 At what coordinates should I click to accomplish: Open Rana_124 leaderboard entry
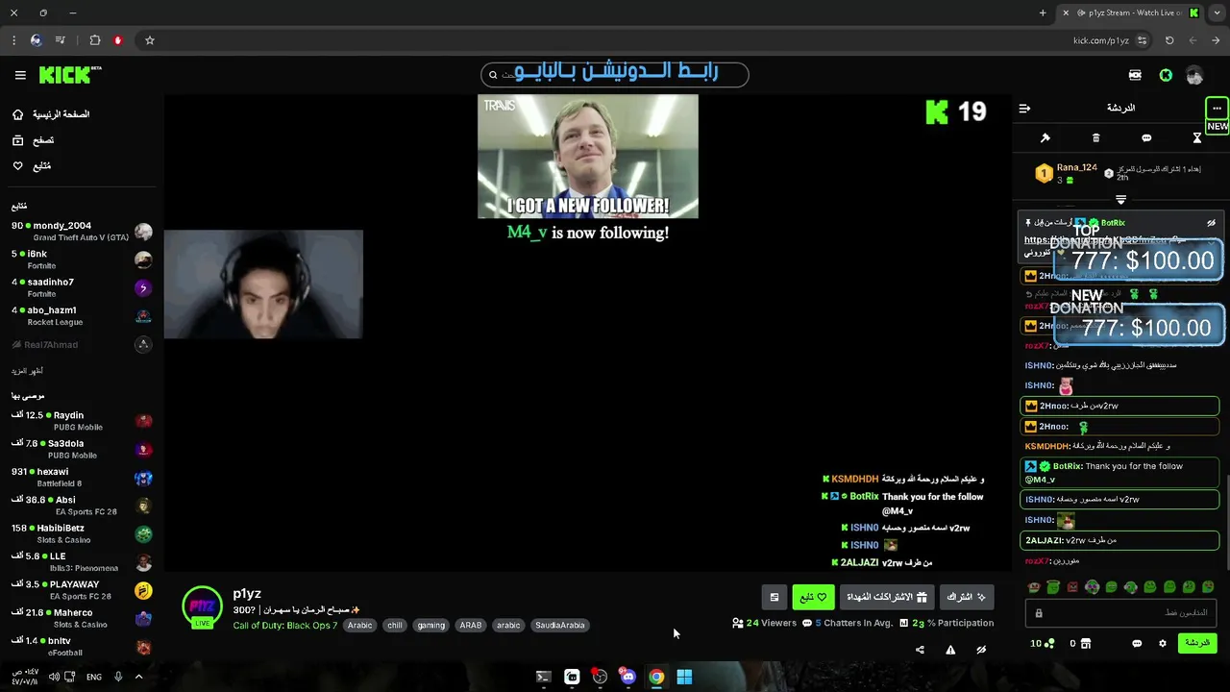pos(1066,173)
